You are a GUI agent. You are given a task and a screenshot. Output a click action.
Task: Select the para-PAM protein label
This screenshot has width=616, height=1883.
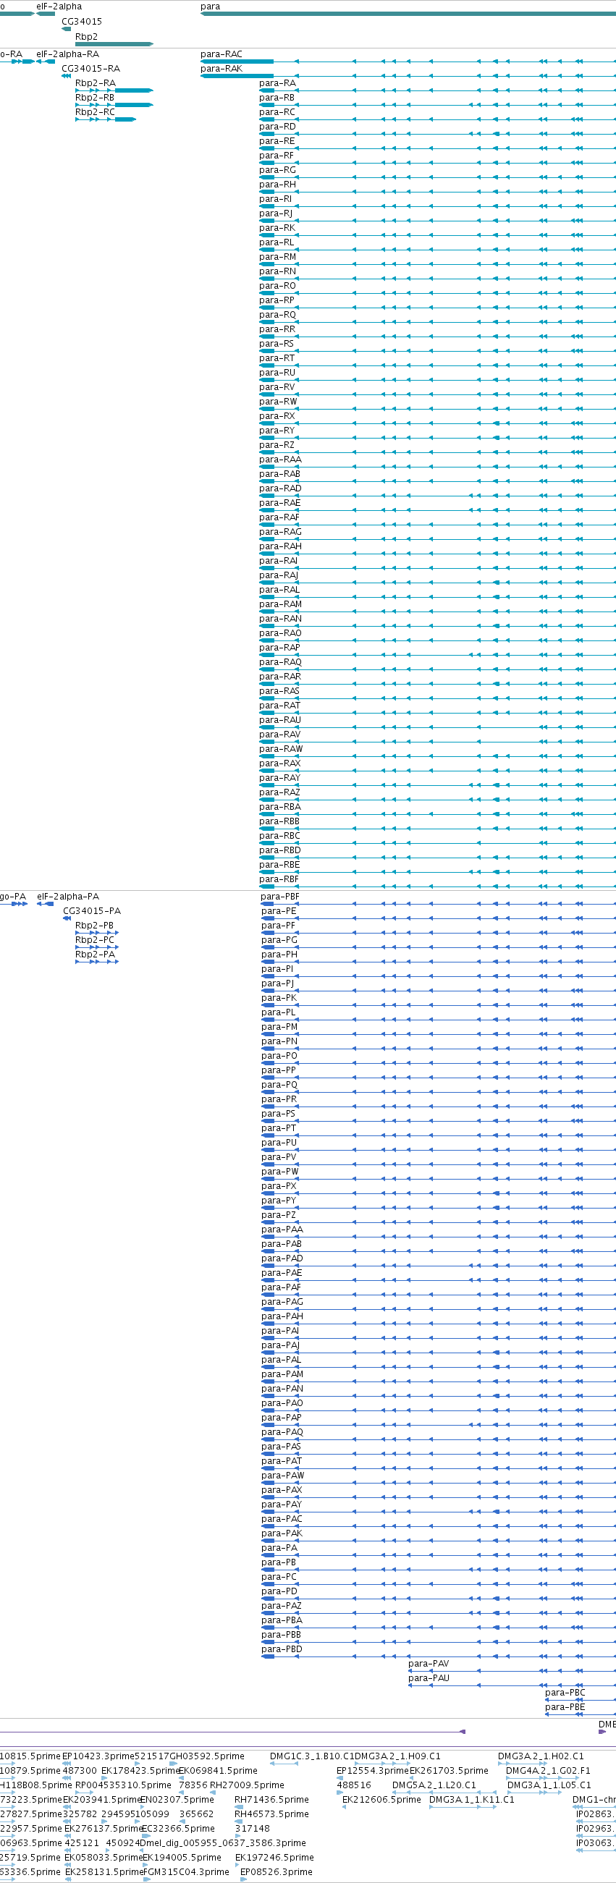click(x=282, y=1374)
